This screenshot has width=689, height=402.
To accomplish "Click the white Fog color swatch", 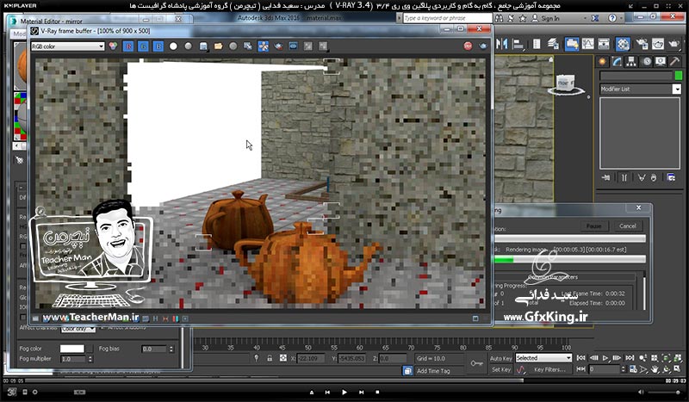I will (x=72, y=349).
